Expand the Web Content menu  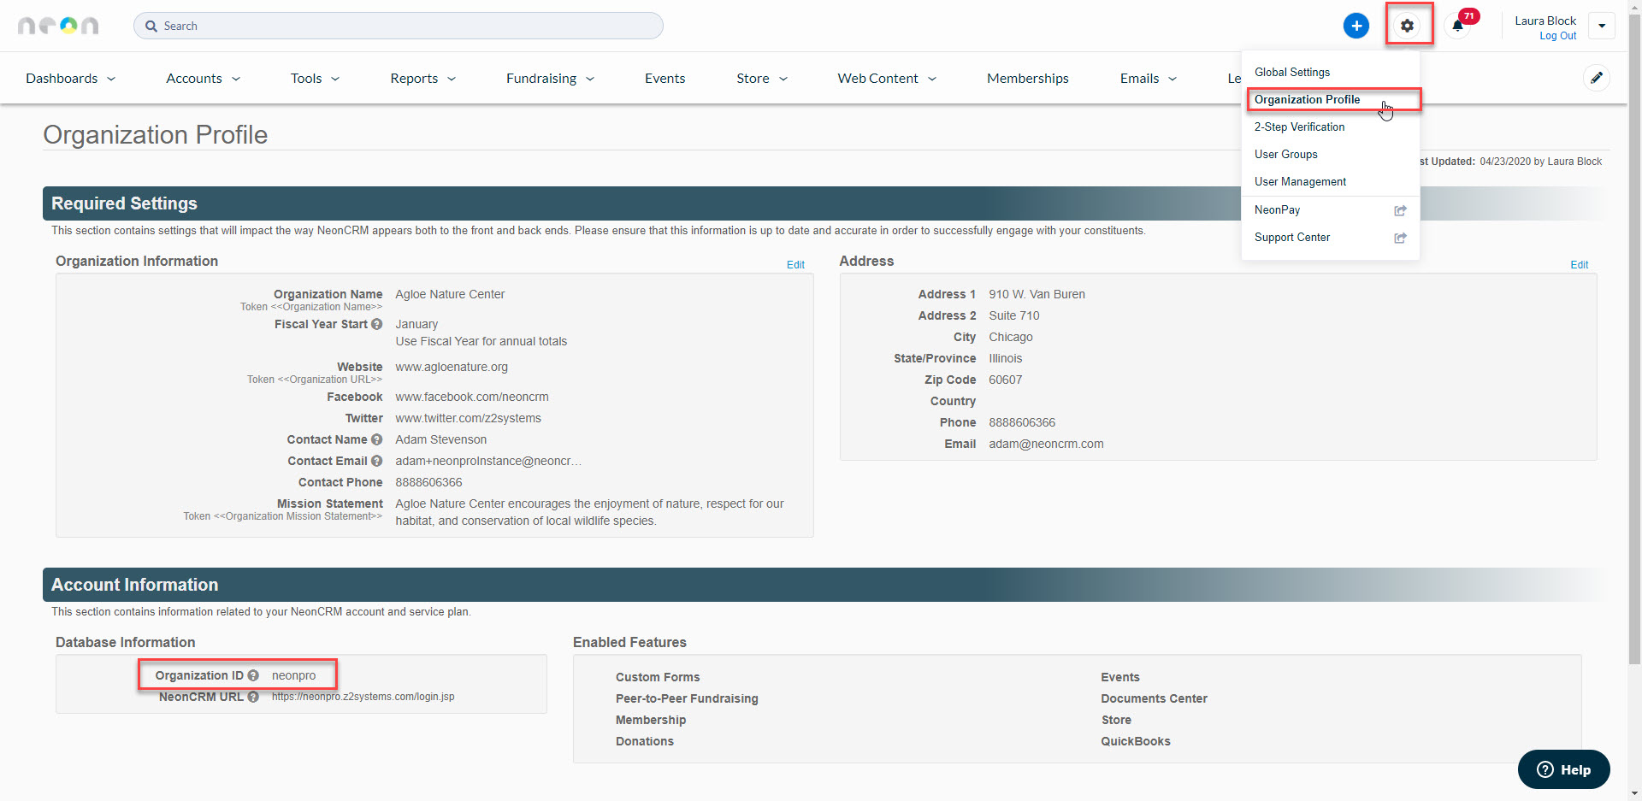887,78
